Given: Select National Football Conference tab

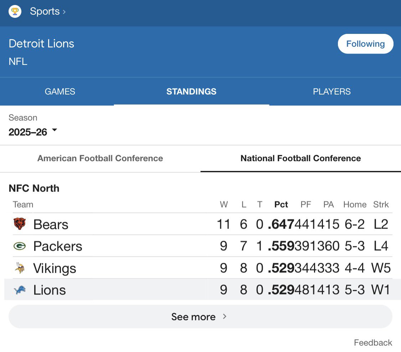Looking at the screenshot, I should (x=301, y=158).
